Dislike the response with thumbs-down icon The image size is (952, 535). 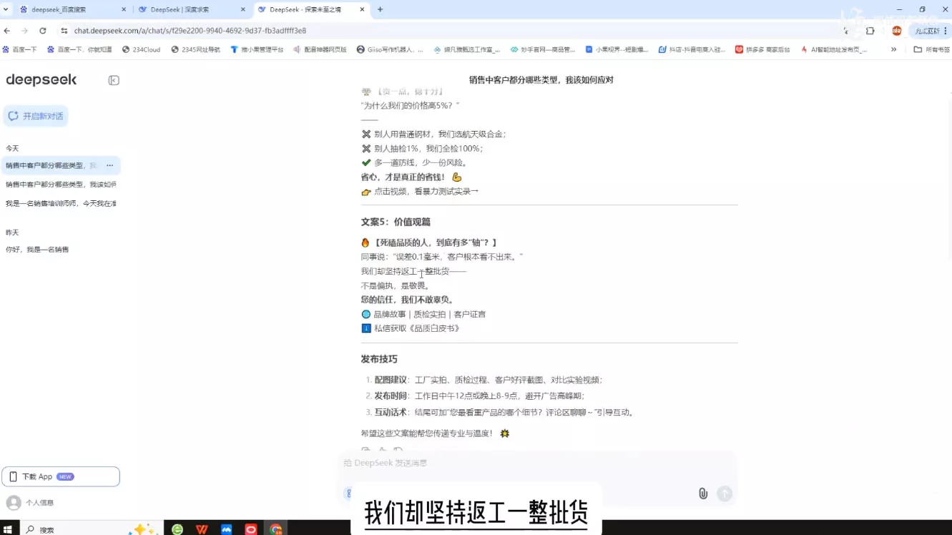398,450
